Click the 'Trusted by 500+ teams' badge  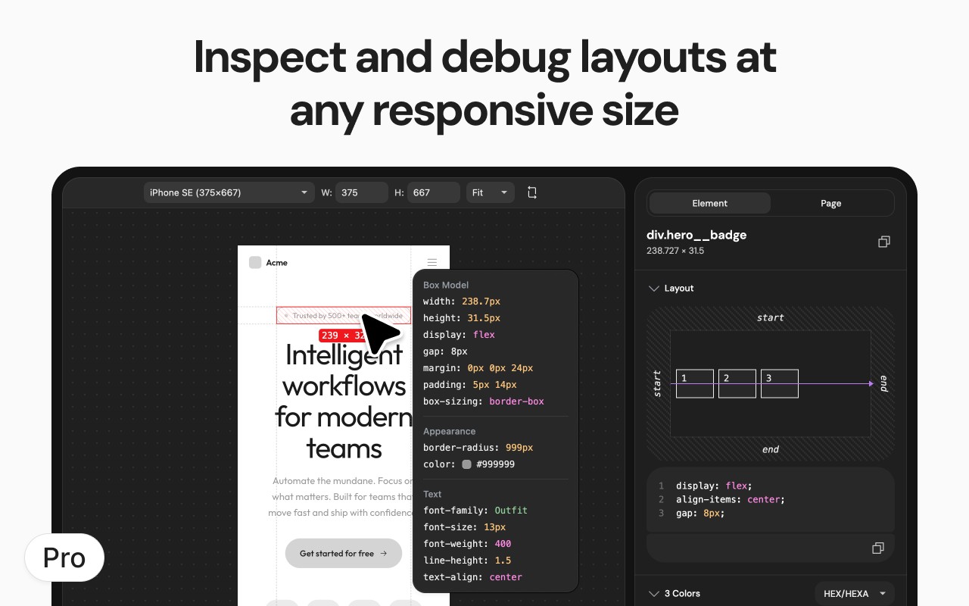344,316
